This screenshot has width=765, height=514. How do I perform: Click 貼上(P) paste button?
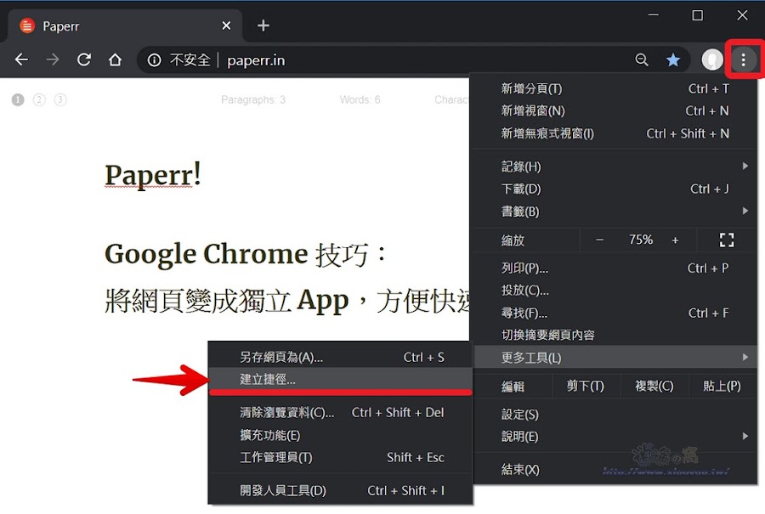tap(722, 387)
